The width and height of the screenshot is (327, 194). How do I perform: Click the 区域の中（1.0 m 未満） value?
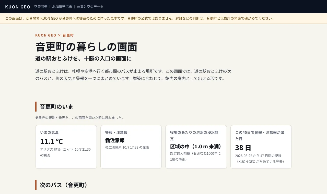pos(196,147)
